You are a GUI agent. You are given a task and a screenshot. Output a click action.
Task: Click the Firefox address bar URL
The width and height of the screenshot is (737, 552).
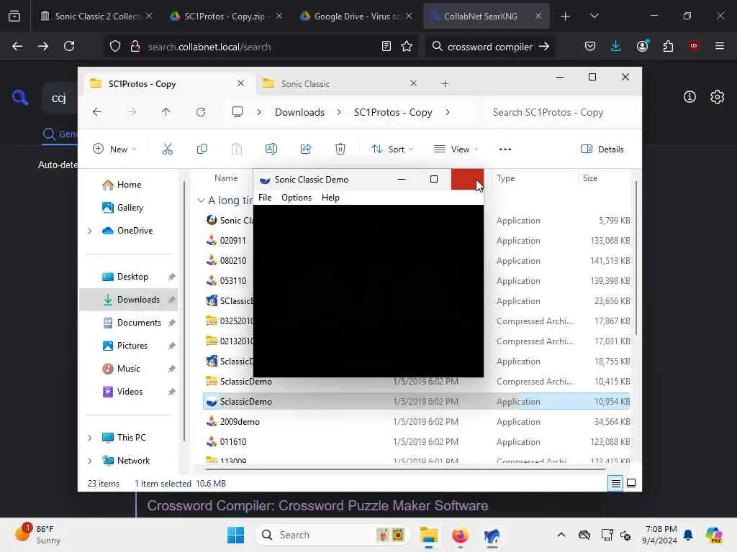click(209, 47)
